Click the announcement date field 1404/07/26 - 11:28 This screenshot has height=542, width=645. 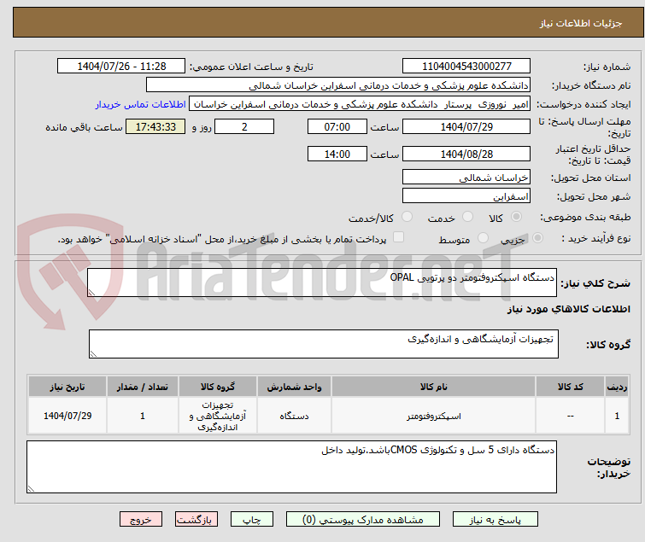point(121,67)
